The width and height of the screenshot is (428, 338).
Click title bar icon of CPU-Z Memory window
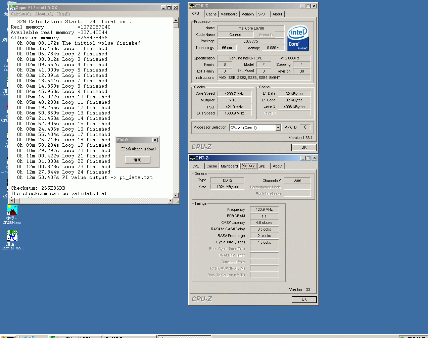pos(192,158)
